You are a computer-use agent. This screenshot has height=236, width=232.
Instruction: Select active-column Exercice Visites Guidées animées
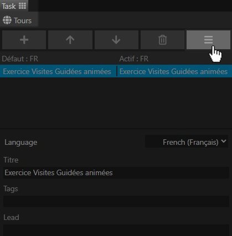[173, 71]
